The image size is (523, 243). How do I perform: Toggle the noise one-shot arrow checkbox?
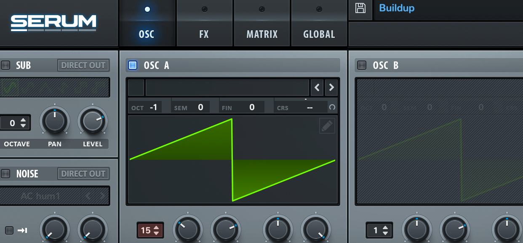pyautogui.click(x=9, y=230)
